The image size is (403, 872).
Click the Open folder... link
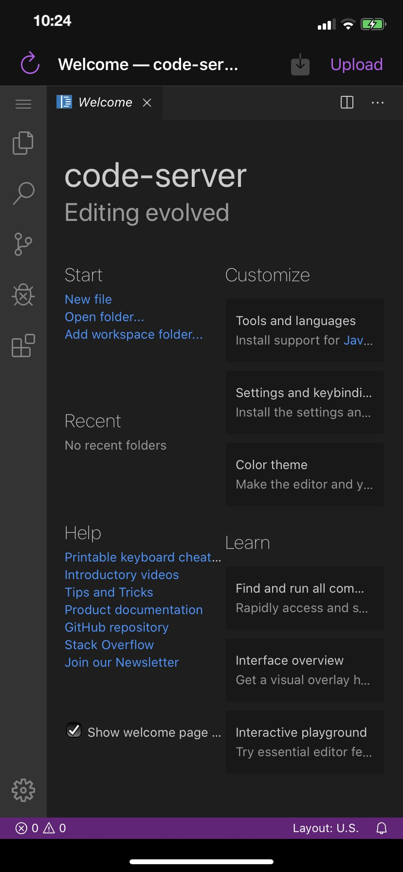(x=104, y=317)
